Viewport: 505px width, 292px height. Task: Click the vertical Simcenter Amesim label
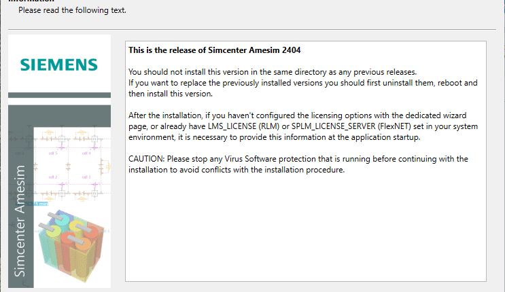click(20, 221)
